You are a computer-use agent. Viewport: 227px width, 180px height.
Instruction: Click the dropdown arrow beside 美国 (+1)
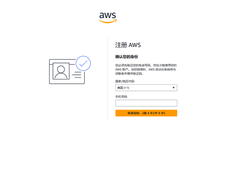pos(174,88)
